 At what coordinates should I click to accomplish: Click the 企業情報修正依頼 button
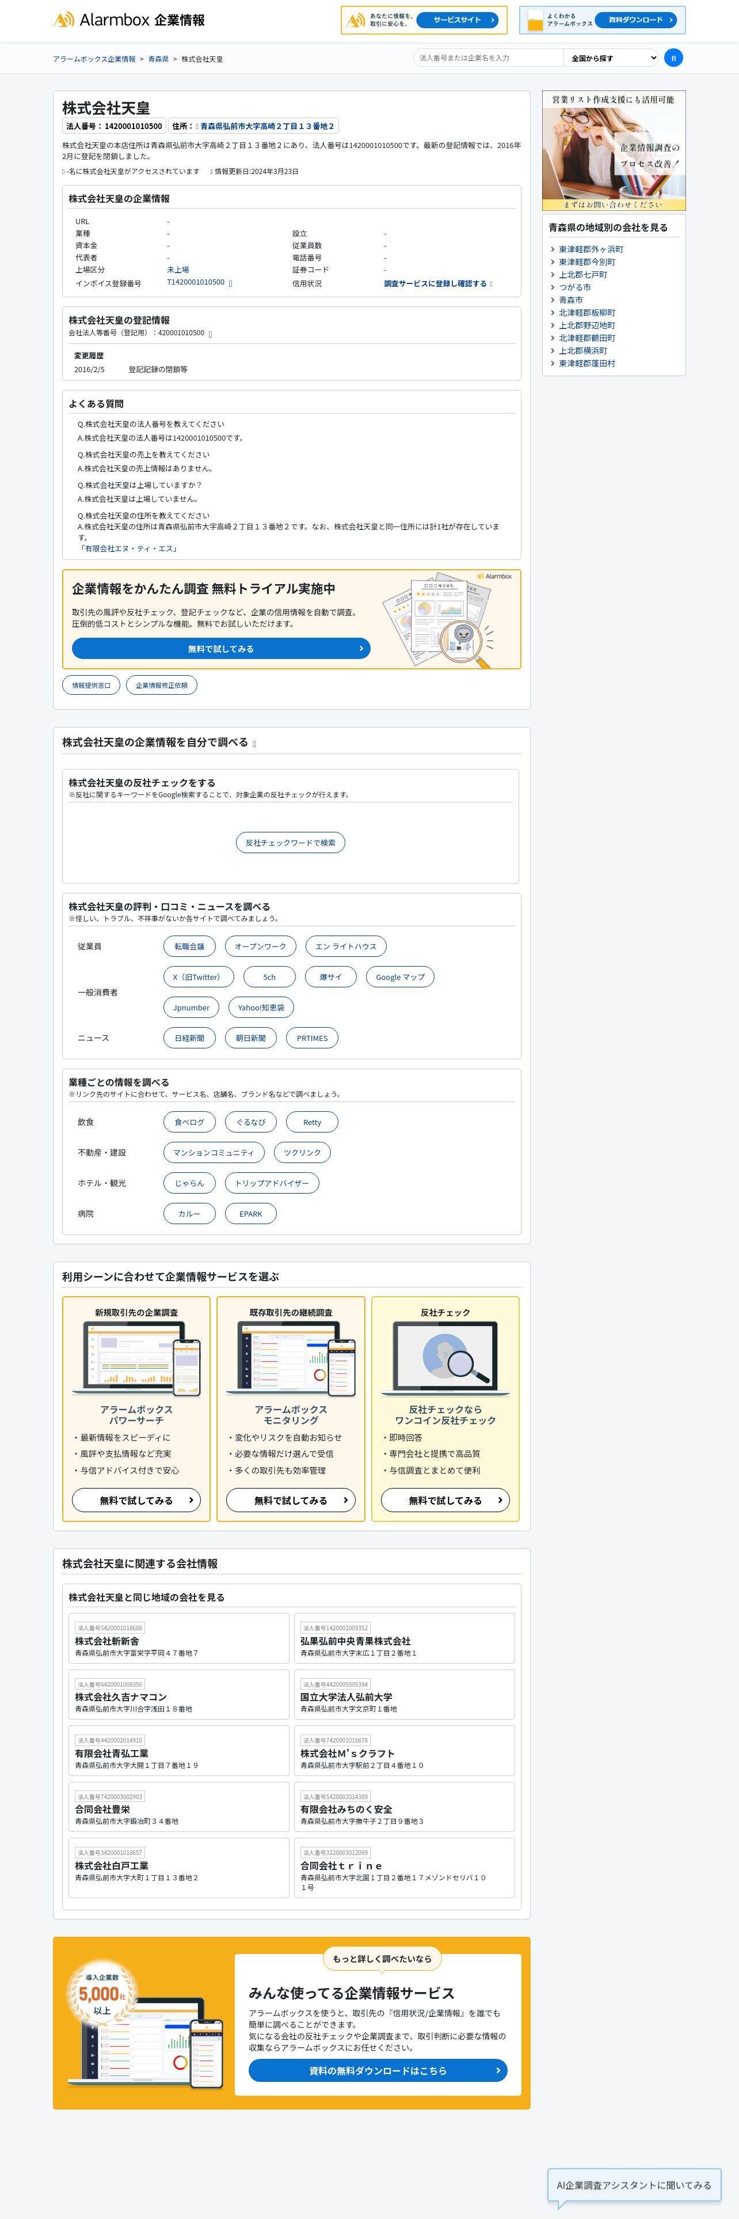pos(162,685)
